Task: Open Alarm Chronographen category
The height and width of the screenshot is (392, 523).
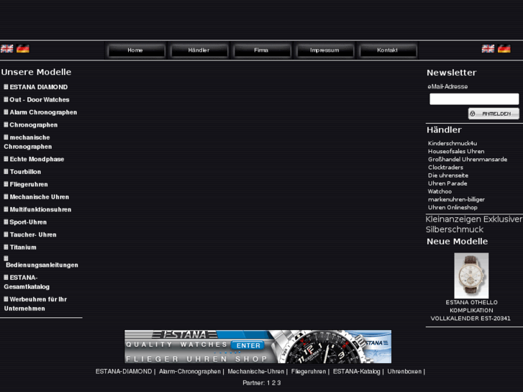Action: pyautogui.click(x=43, y=112)
